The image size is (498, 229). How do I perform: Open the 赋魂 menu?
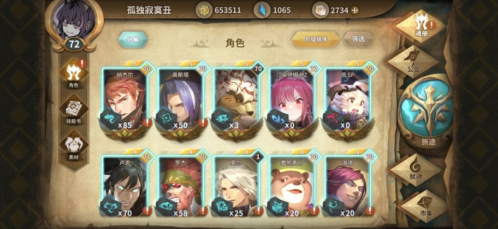415,170
